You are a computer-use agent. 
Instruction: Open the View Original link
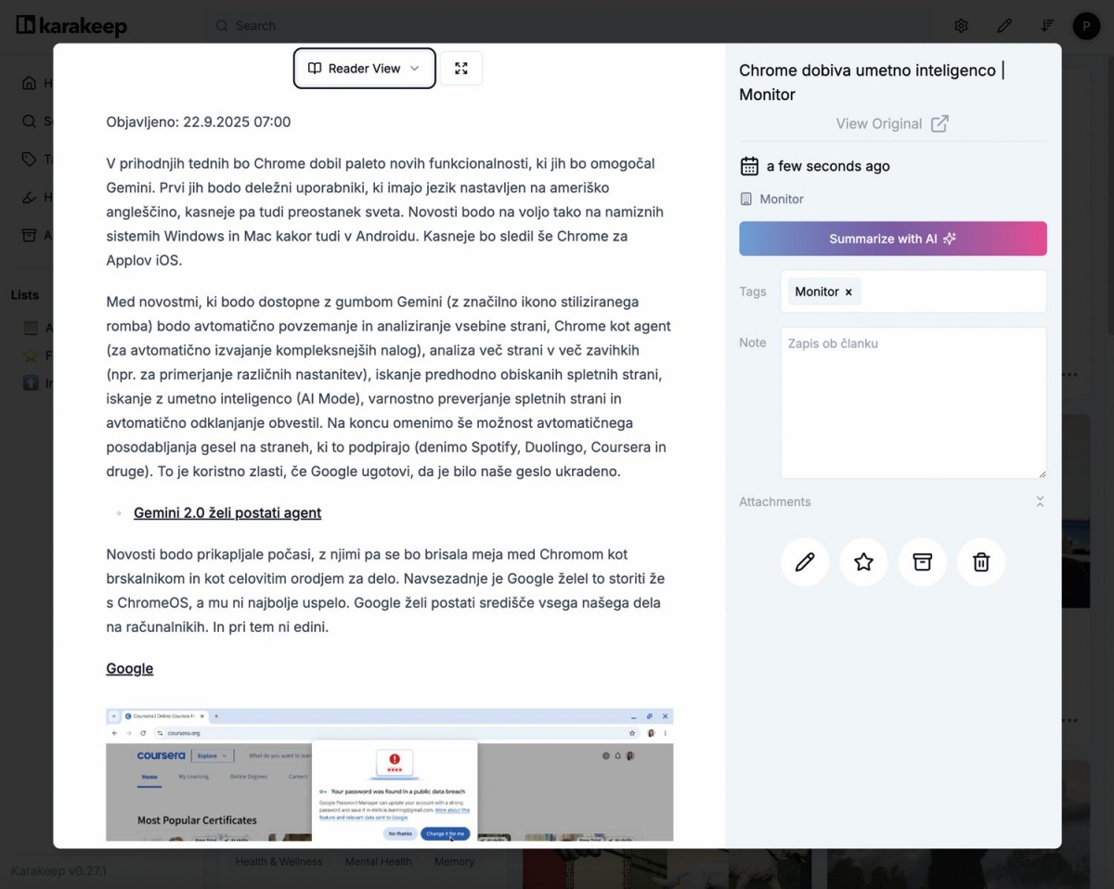coord(891,123)
